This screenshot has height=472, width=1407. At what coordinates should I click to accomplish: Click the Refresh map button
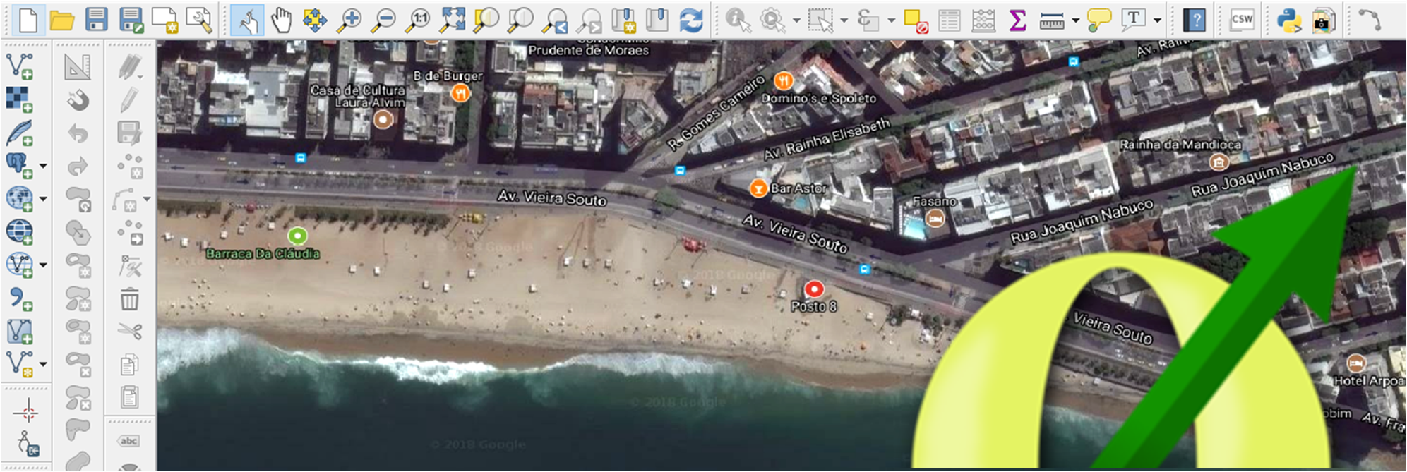[691, 20]
